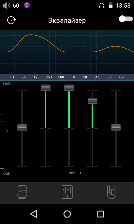The height and width of the screenshot is (224, 134).
Task: Click the fourth band slider handle
Action: 93,101
